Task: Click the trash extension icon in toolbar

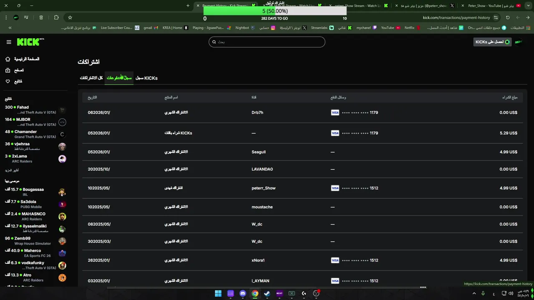Action: (x=41, y=17)
